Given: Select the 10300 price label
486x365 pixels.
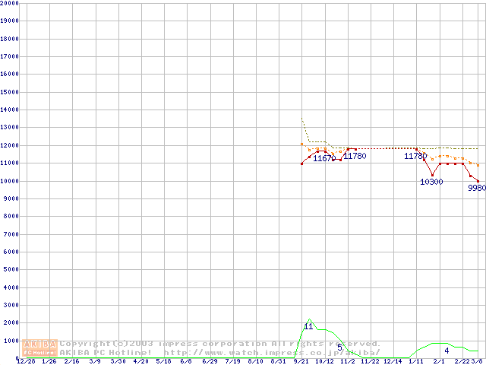Looking at the screenshot, I should click(x=431, y=182).
